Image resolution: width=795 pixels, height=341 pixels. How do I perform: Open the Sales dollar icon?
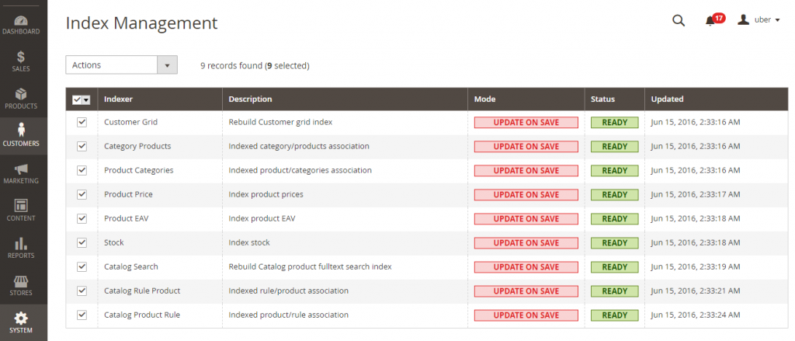click(21, 57)
